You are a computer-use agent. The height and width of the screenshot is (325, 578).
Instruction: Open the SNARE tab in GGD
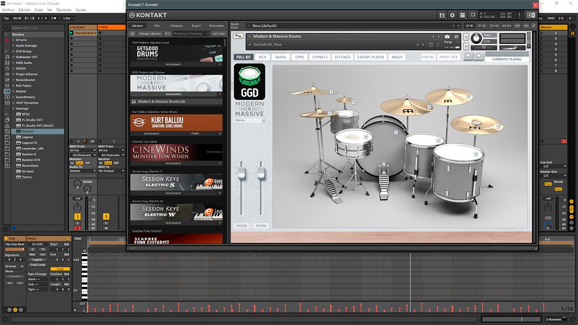pyautogui.click(x=281, y=57)
